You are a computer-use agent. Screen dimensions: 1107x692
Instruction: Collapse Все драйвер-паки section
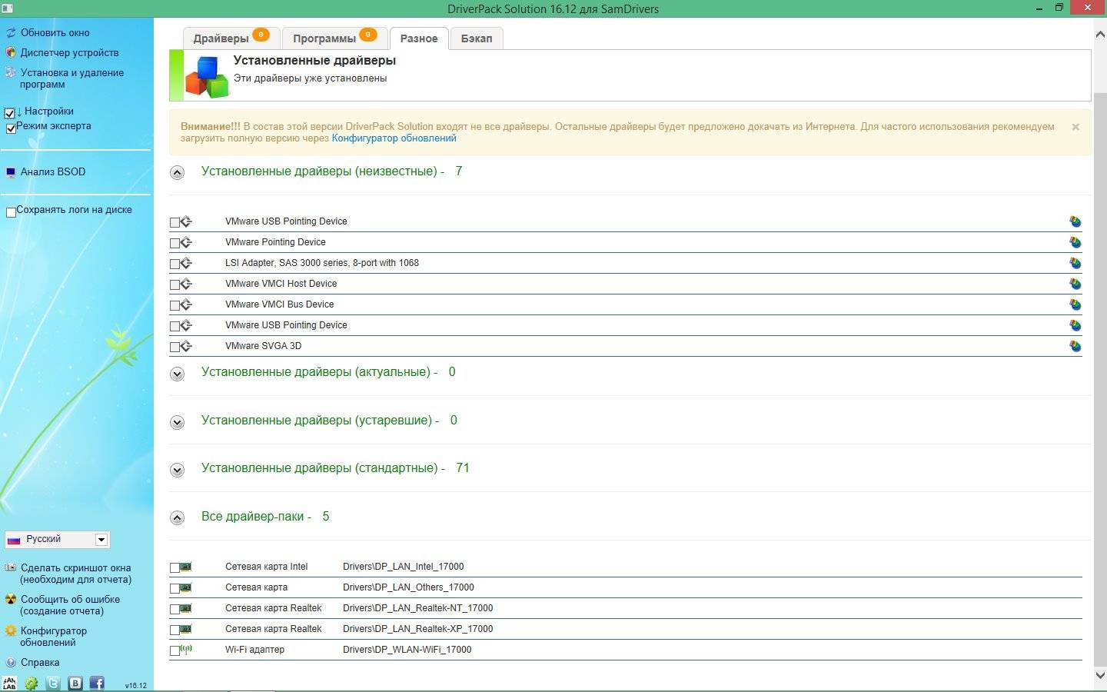177,517
